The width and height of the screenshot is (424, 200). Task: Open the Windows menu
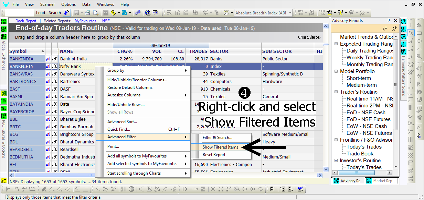(105, 4)
